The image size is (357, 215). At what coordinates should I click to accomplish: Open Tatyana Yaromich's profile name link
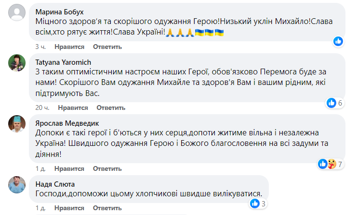tap(64, 62)
